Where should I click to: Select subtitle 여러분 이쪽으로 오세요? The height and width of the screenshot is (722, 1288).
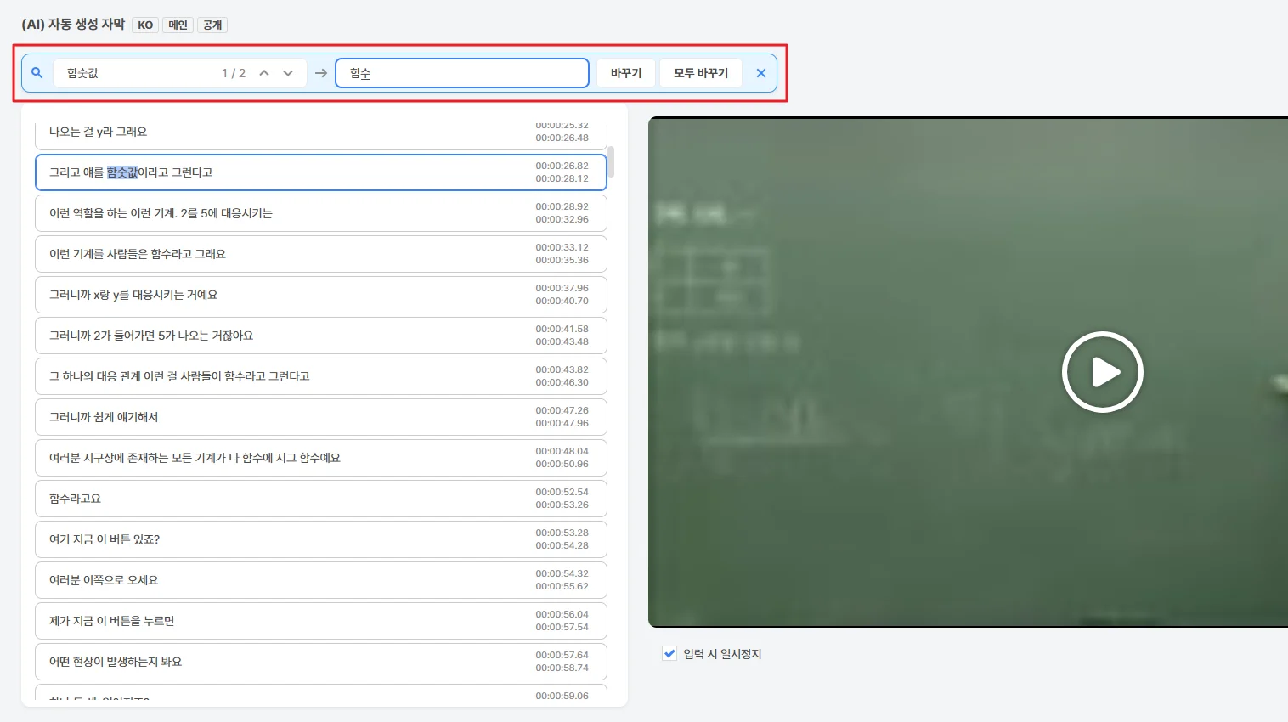(x=320, y=580)
